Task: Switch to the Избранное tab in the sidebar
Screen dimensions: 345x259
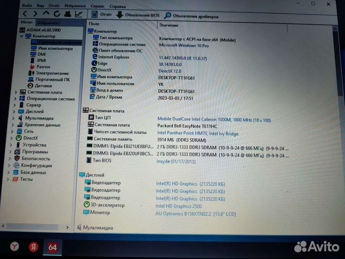Action: point(47,23)
